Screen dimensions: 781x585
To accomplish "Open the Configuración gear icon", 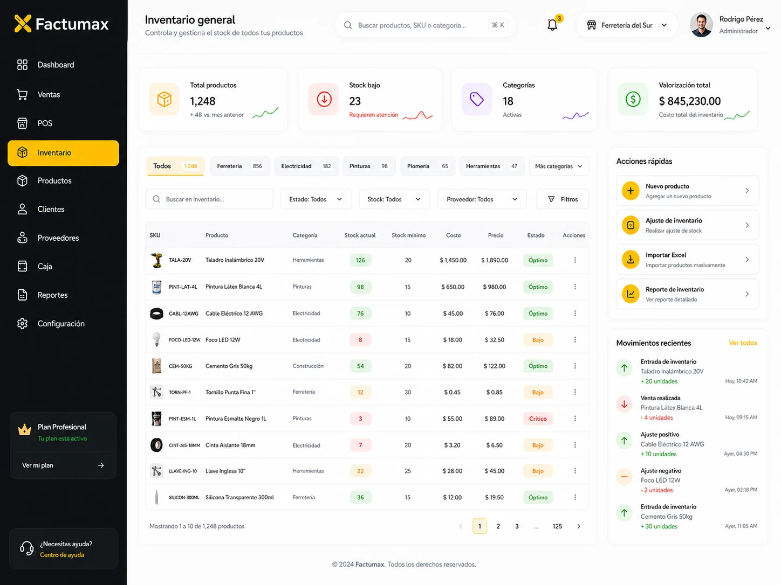I will [x=22, y=323].
